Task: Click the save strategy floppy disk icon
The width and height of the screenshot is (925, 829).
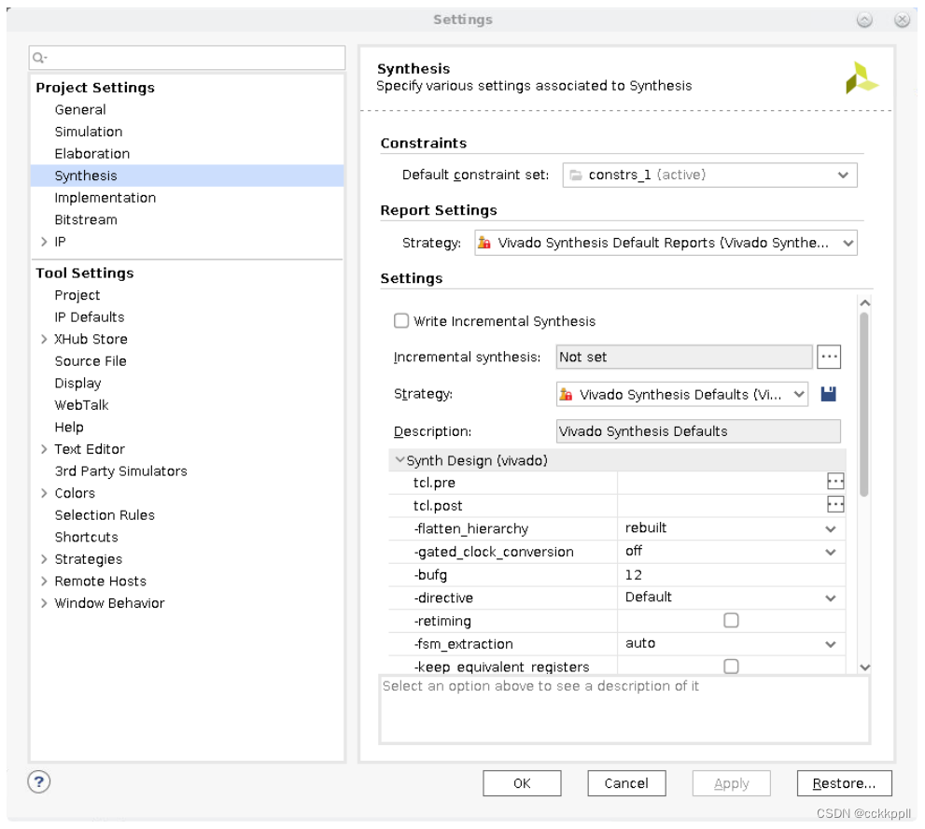Action: [828, 394]
